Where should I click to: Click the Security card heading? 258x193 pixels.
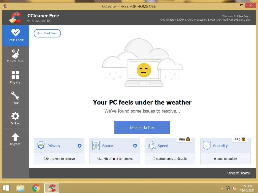[x=220, y=146]
